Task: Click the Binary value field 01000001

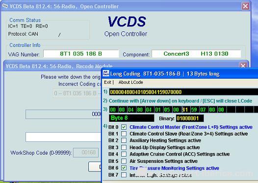Action: [x=190, y=118]
